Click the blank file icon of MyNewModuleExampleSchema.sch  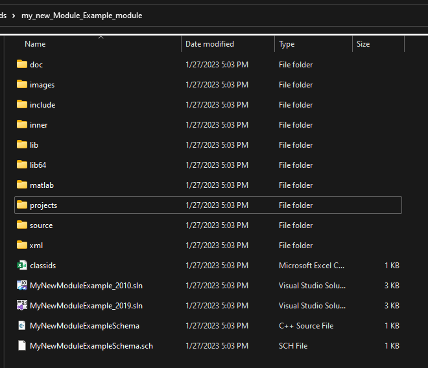point(22,346)
